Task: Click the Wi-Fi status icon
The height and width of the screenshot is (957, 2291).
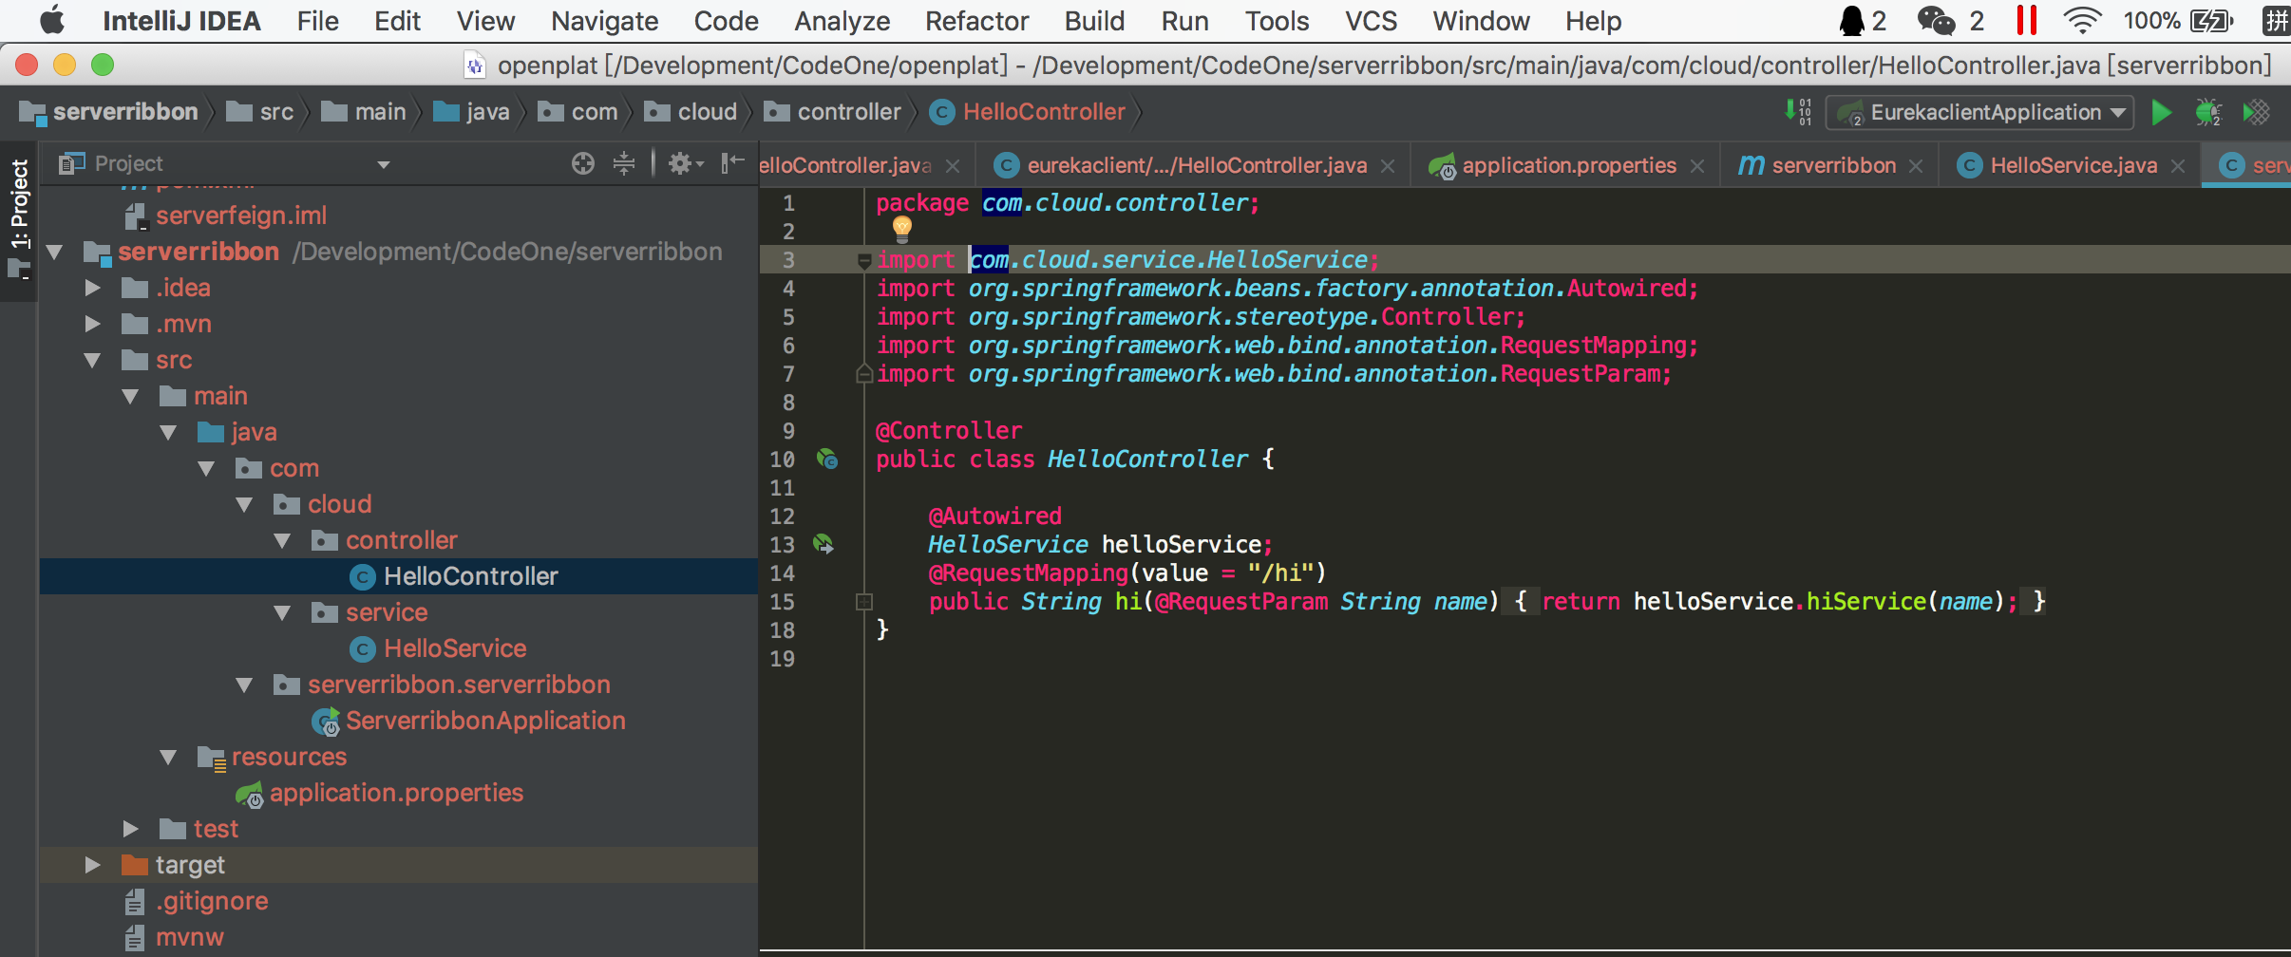Action: click(x=2082, y=21)
